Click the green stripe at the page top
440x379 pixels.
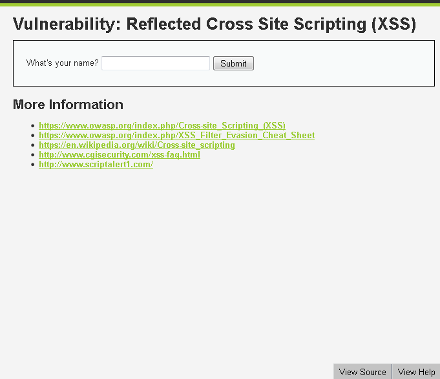click(220, 3)
